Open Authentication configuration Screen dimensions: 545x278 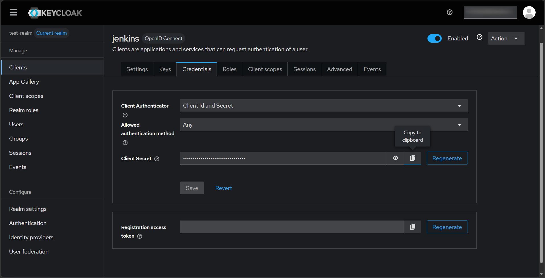tap(52, 223)
